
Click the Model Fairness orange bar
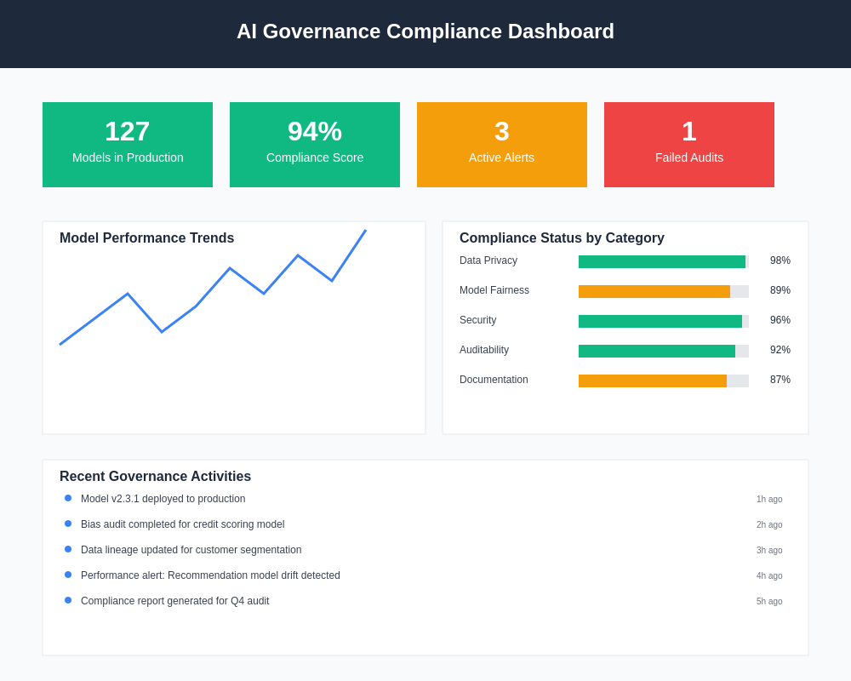654,291
